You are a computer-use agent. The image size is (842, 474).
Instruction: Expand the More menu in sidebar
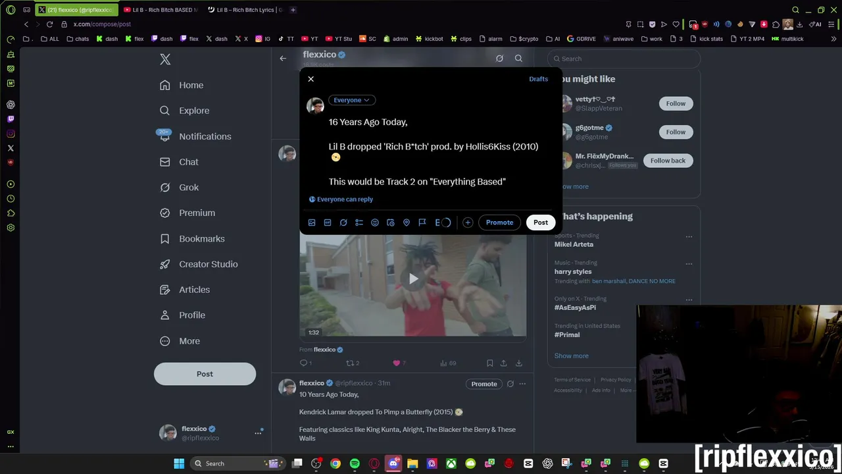(x=180, y=341)
